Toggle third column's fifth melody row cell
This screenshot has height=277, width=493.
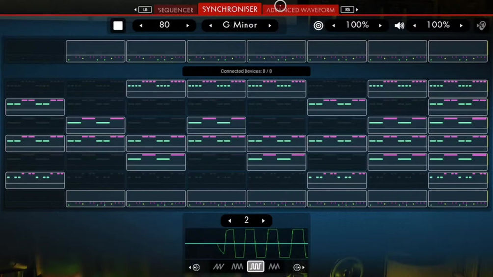[156, 162]
